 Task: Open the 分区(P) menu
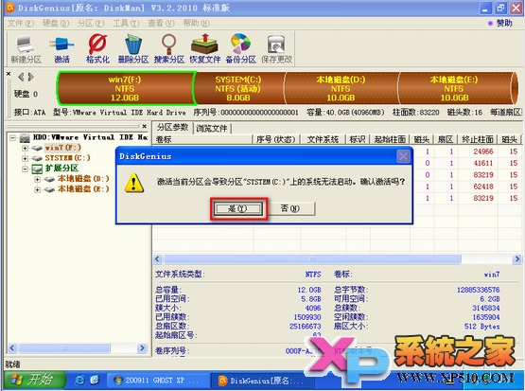[x=91, y=23]
